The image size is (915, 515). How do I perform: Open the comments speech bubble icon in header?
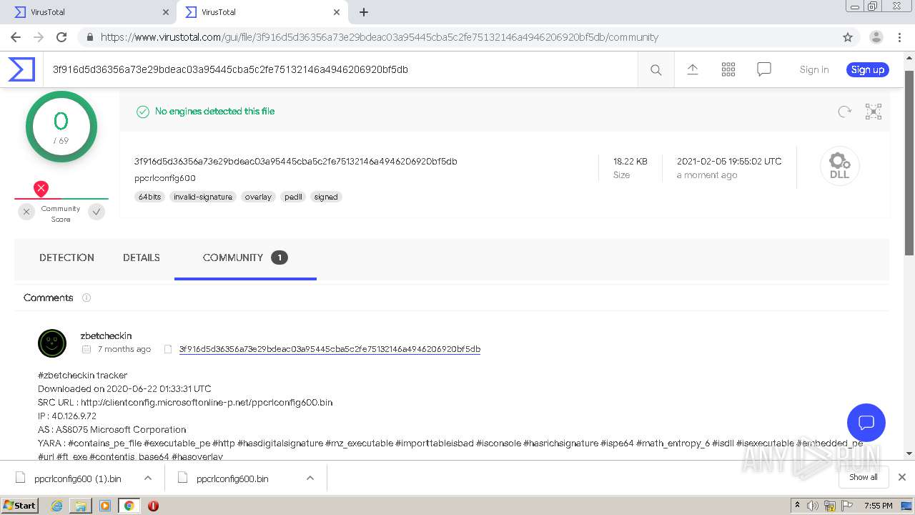[x=764, y=69]
